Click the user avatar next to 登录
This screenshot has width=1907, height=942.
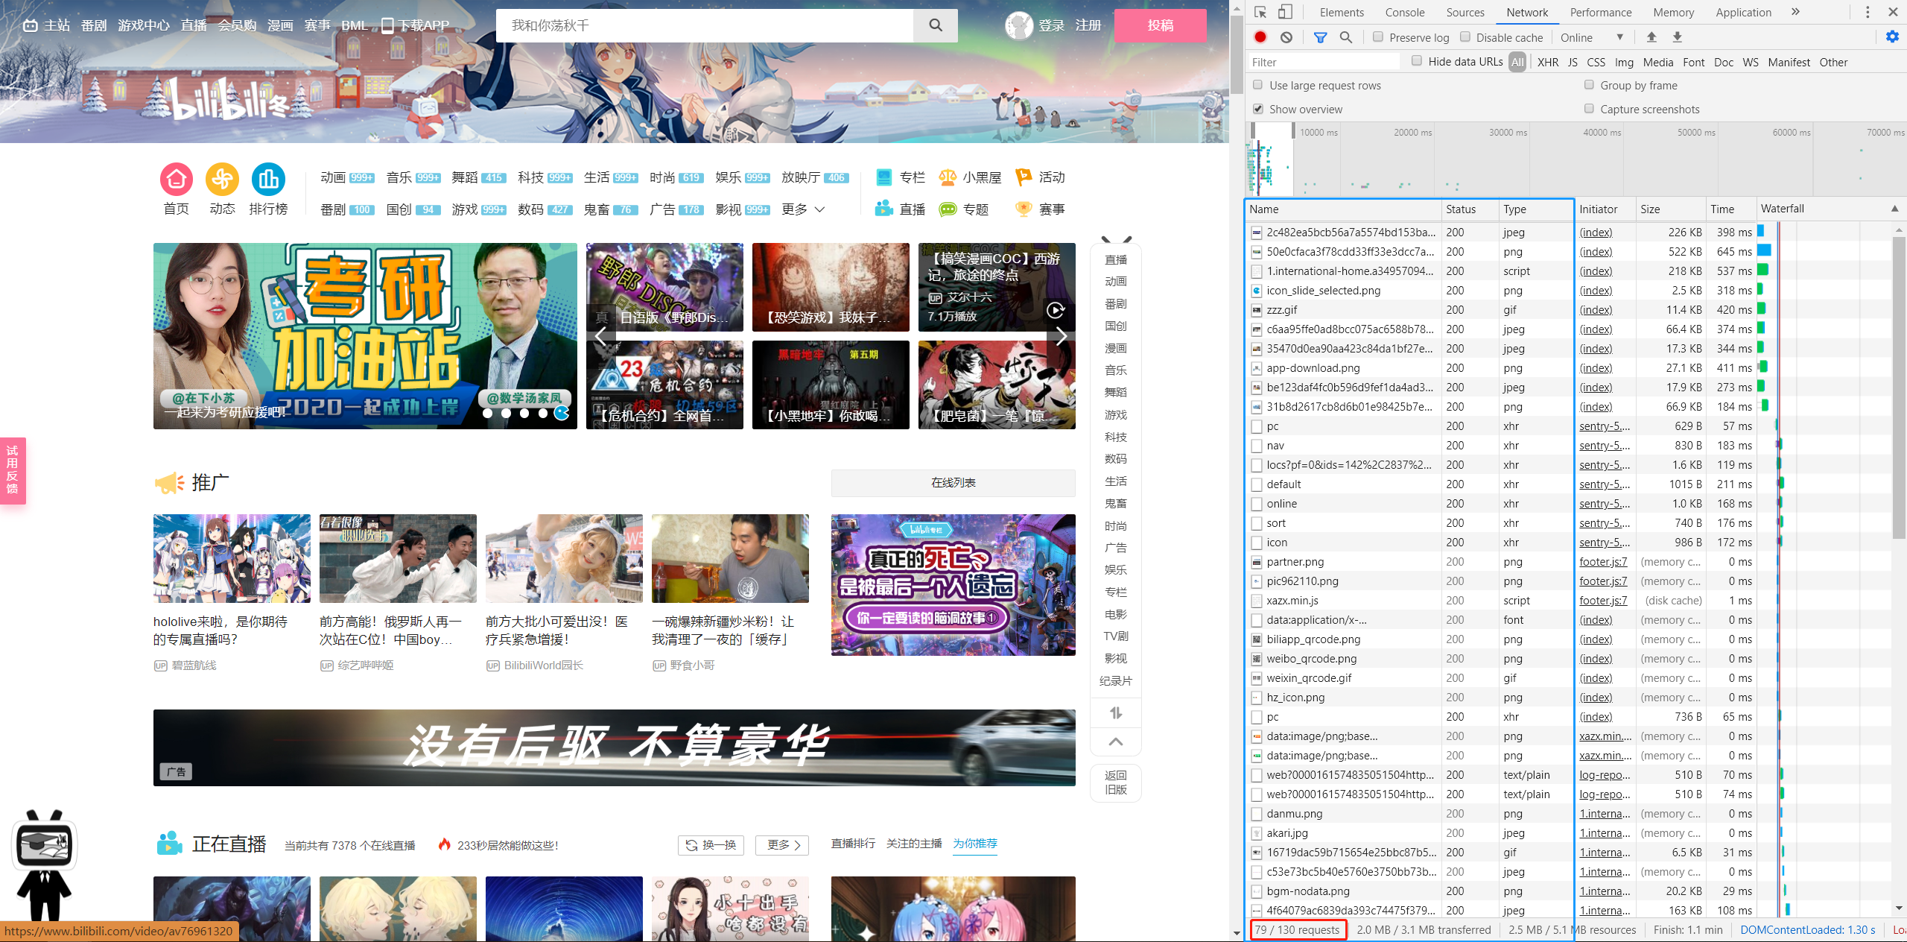[x=1018, y=25]
